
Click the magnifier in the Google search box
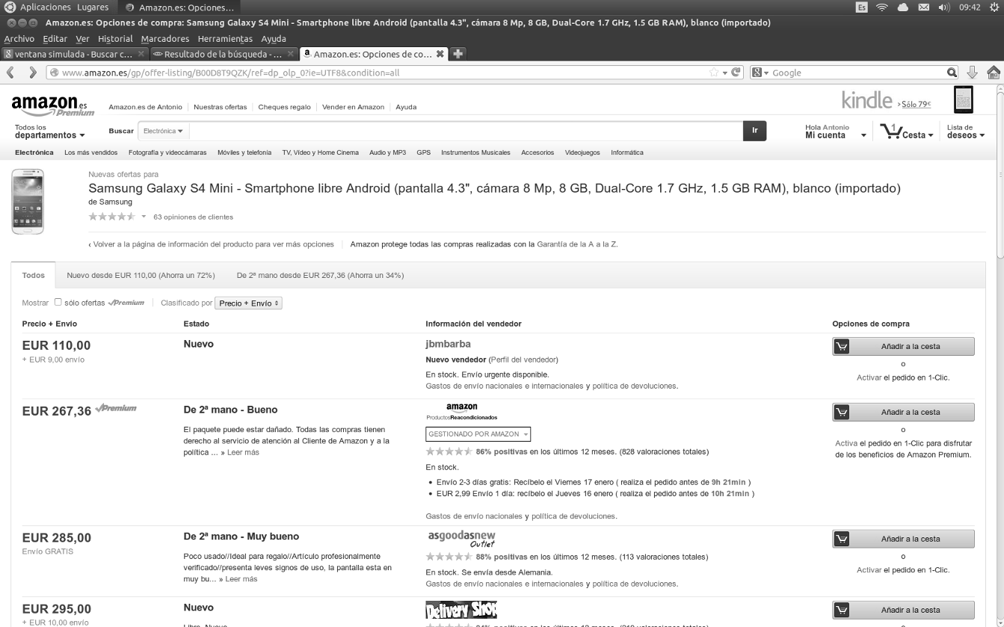[x=952, y=72]
